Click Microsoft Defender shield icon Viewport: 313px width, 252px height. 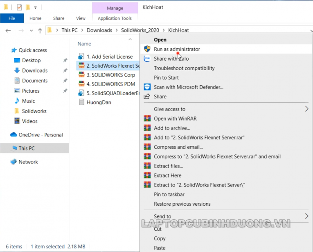click(147, 87)
